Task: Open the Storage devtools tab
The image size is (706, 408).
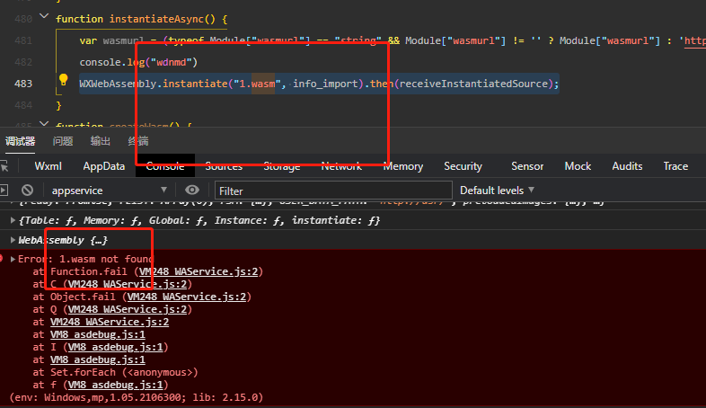Action: click(282, 166)
